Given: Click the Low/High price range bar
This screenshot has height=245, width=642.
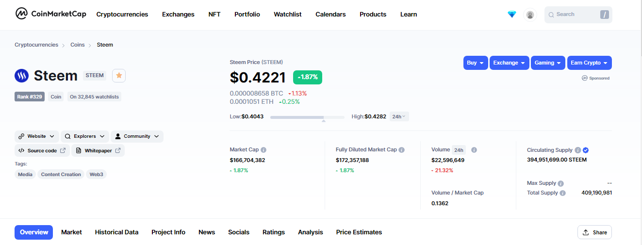Looking at the screenshot, I should (307, 117).
